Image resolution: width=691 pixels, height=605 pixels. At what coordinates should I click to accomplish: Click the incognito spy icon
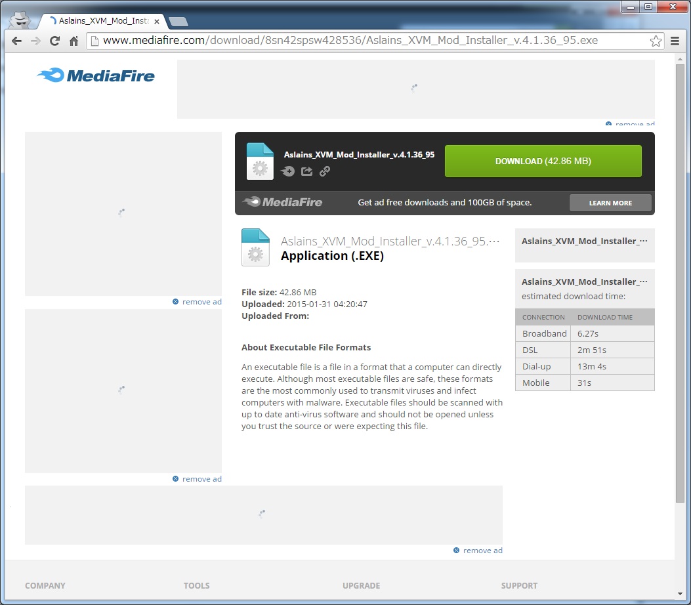(x=20, y=20)
